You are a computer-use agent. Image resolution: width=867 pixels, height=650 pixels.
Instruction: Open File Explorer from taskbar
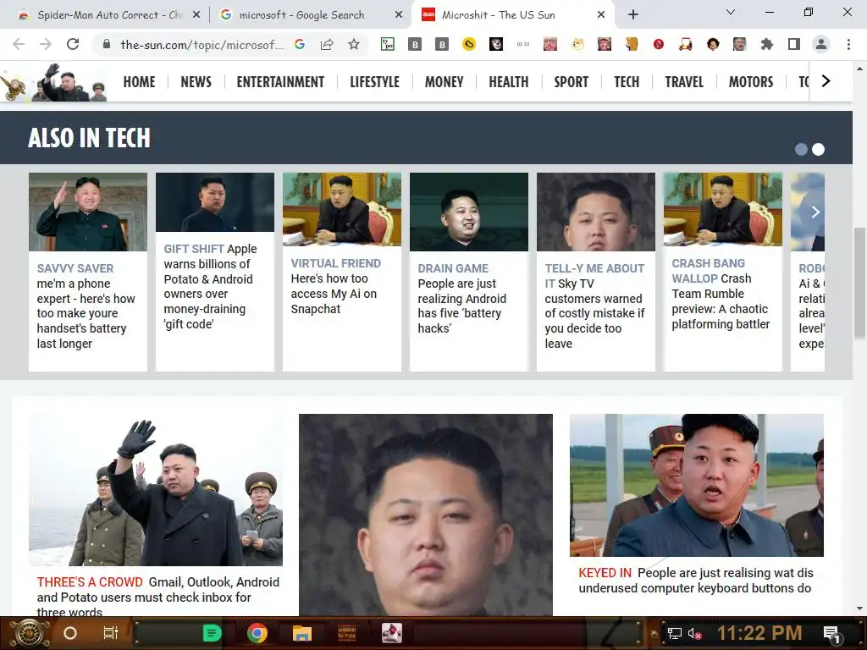click(x=302, y=633)
